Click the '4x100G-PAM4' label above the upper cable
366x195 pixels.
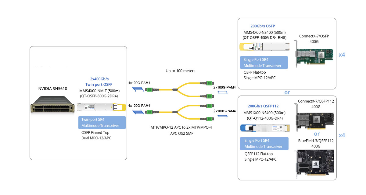click(x=139, y=82)
